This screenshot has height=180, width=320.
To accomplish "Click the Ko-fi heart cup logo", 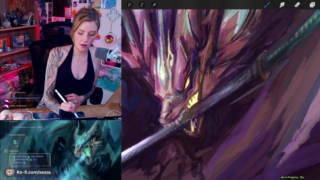I will point(10,172).
